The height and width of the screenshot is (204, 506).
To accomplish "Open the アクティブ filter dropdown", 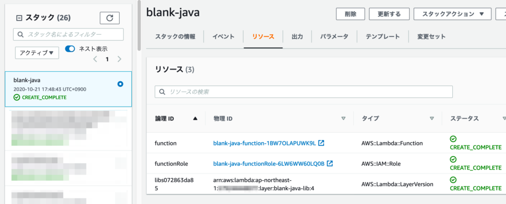I will coord(37,53).
